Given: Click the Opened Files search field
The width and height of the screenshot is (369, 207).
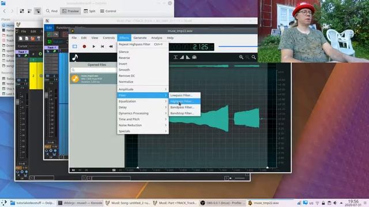Looking at the screenshot, I should [93, 70].
